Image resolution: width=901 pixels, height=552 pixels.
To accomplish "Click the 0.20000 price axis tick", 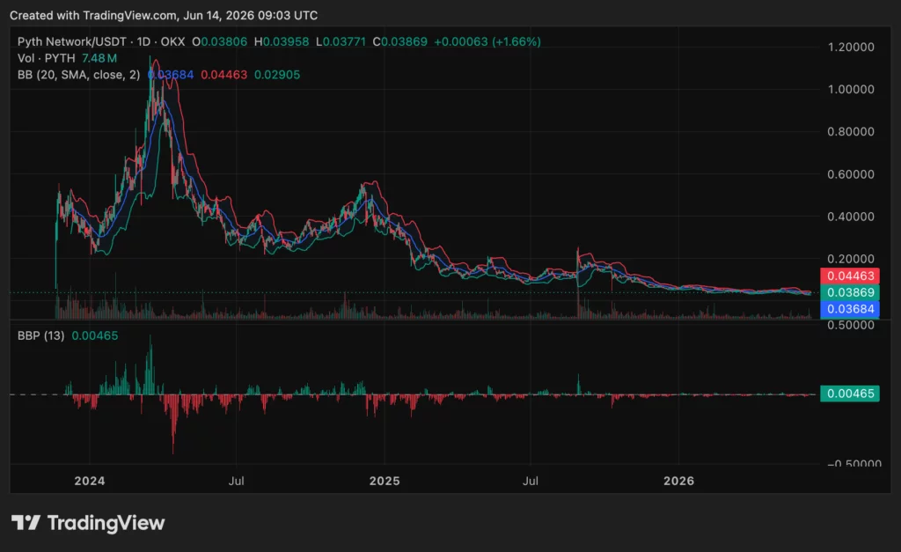I will [x=851, y=259].
